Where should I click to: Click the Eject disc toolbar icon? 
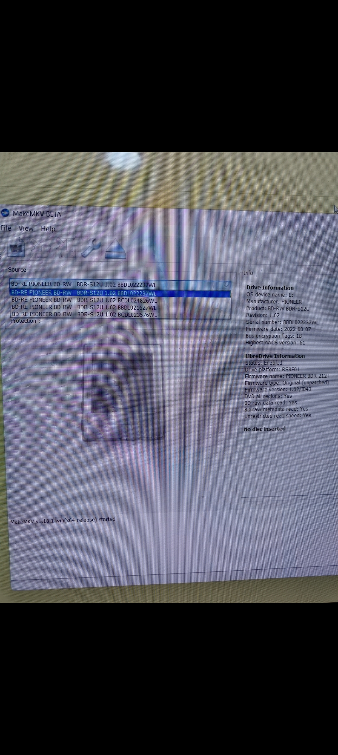tap(115, 249)
